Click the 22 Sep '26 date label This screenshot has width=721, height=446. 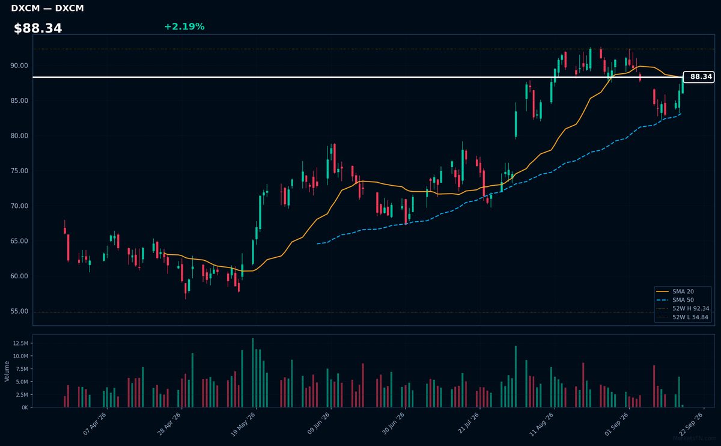[691, 423]
